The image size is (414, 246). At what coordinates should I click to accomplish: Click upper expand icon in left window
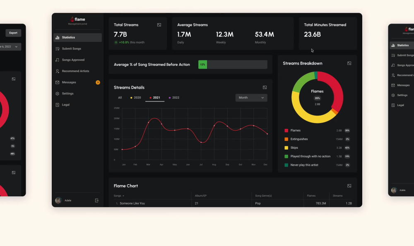(14, 79)
